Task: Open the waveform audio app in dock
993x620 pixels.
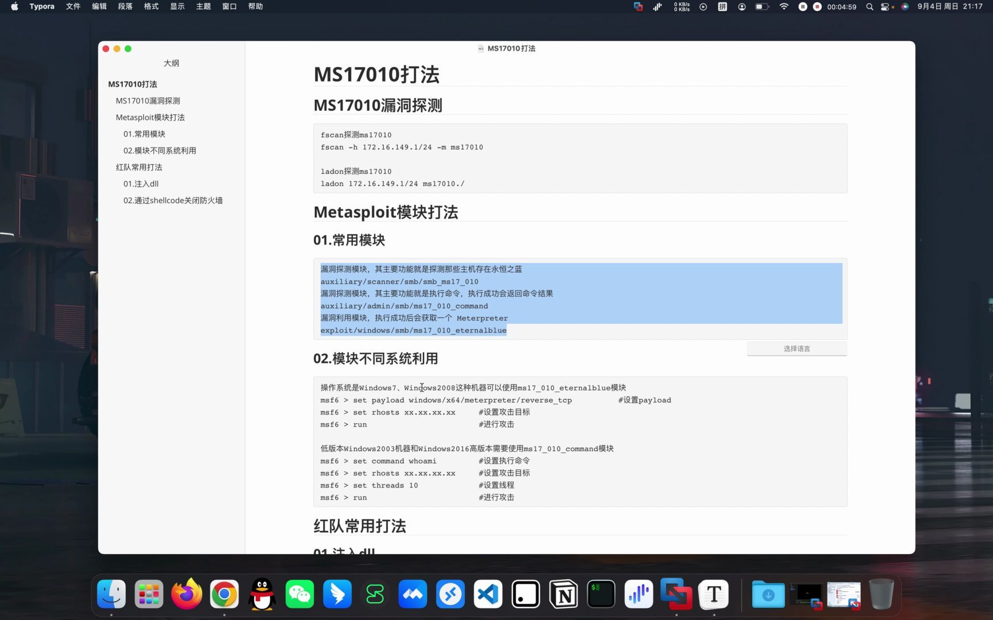Action: 638,594
